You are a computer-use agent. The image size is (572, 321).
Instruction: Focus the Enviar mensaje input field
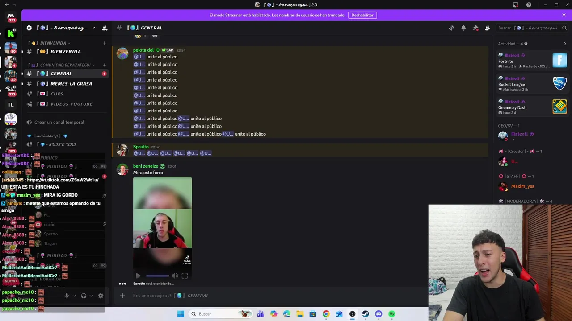277,296
